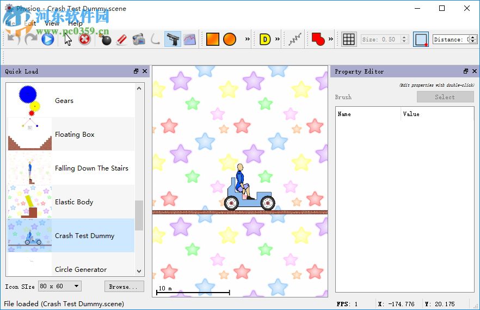Click the Redo arrow icon
Screen dimensions: 480x310
click(x=30, y=39)
